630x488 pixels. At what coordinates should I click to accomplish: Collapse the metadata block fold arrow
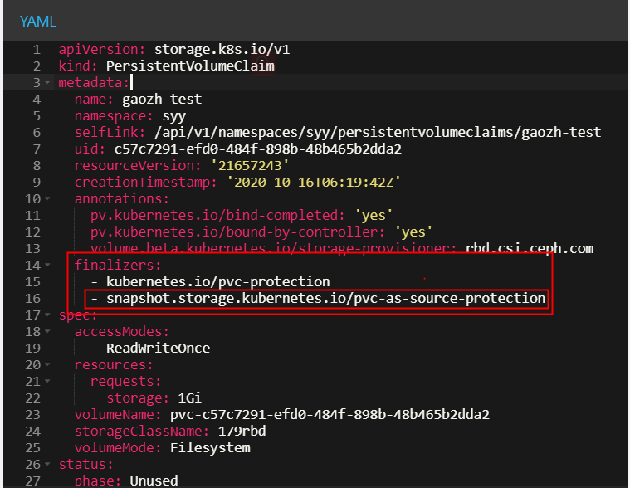(47, 82)
